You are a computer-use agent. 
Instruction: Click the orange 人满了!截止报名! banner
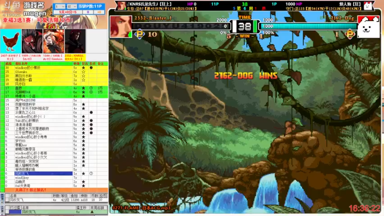(x=56, y=190)
